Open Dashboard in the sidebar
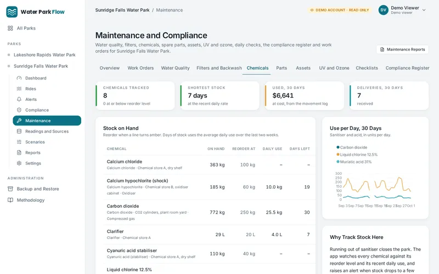 36,78
